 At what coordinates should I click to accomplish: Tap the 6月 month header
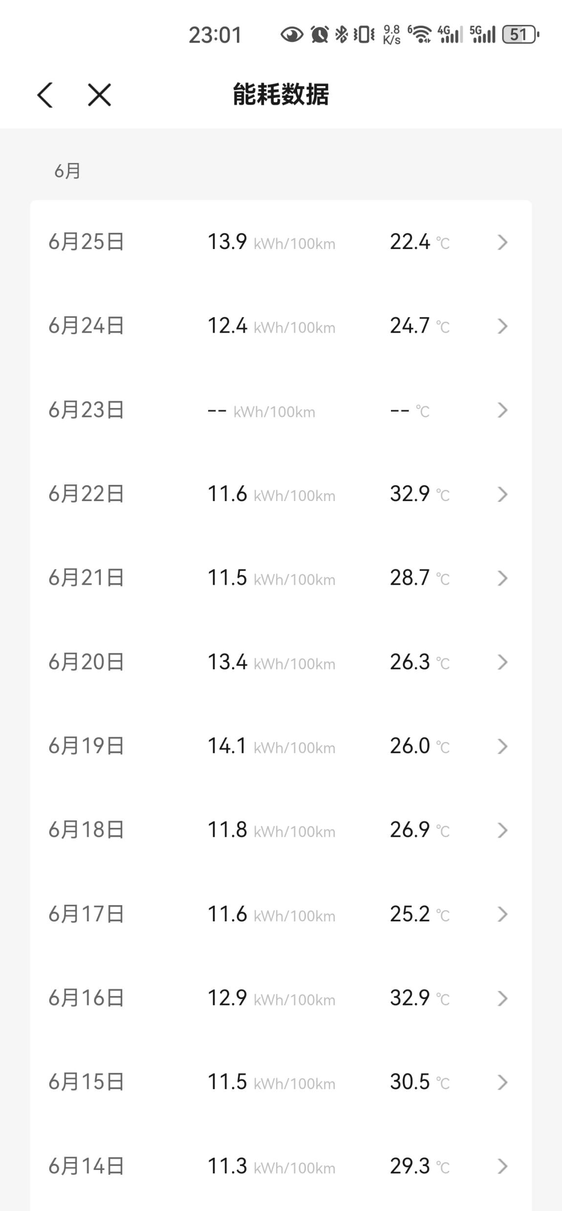point(67,171)
